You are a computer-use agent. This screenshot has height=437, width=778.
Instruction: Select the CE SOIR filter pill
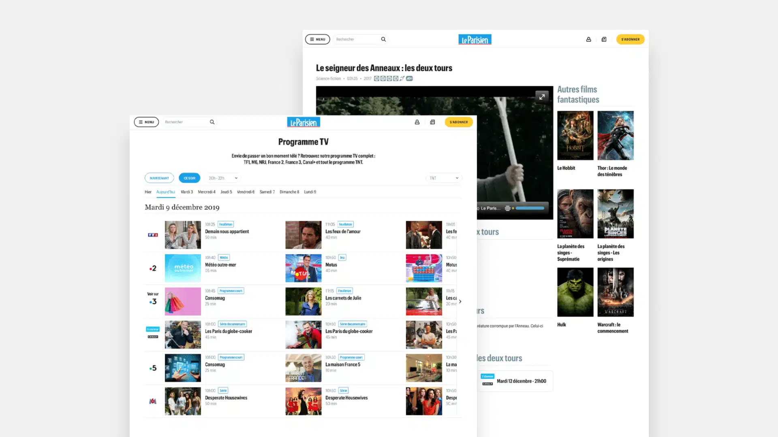pos(189,178)
